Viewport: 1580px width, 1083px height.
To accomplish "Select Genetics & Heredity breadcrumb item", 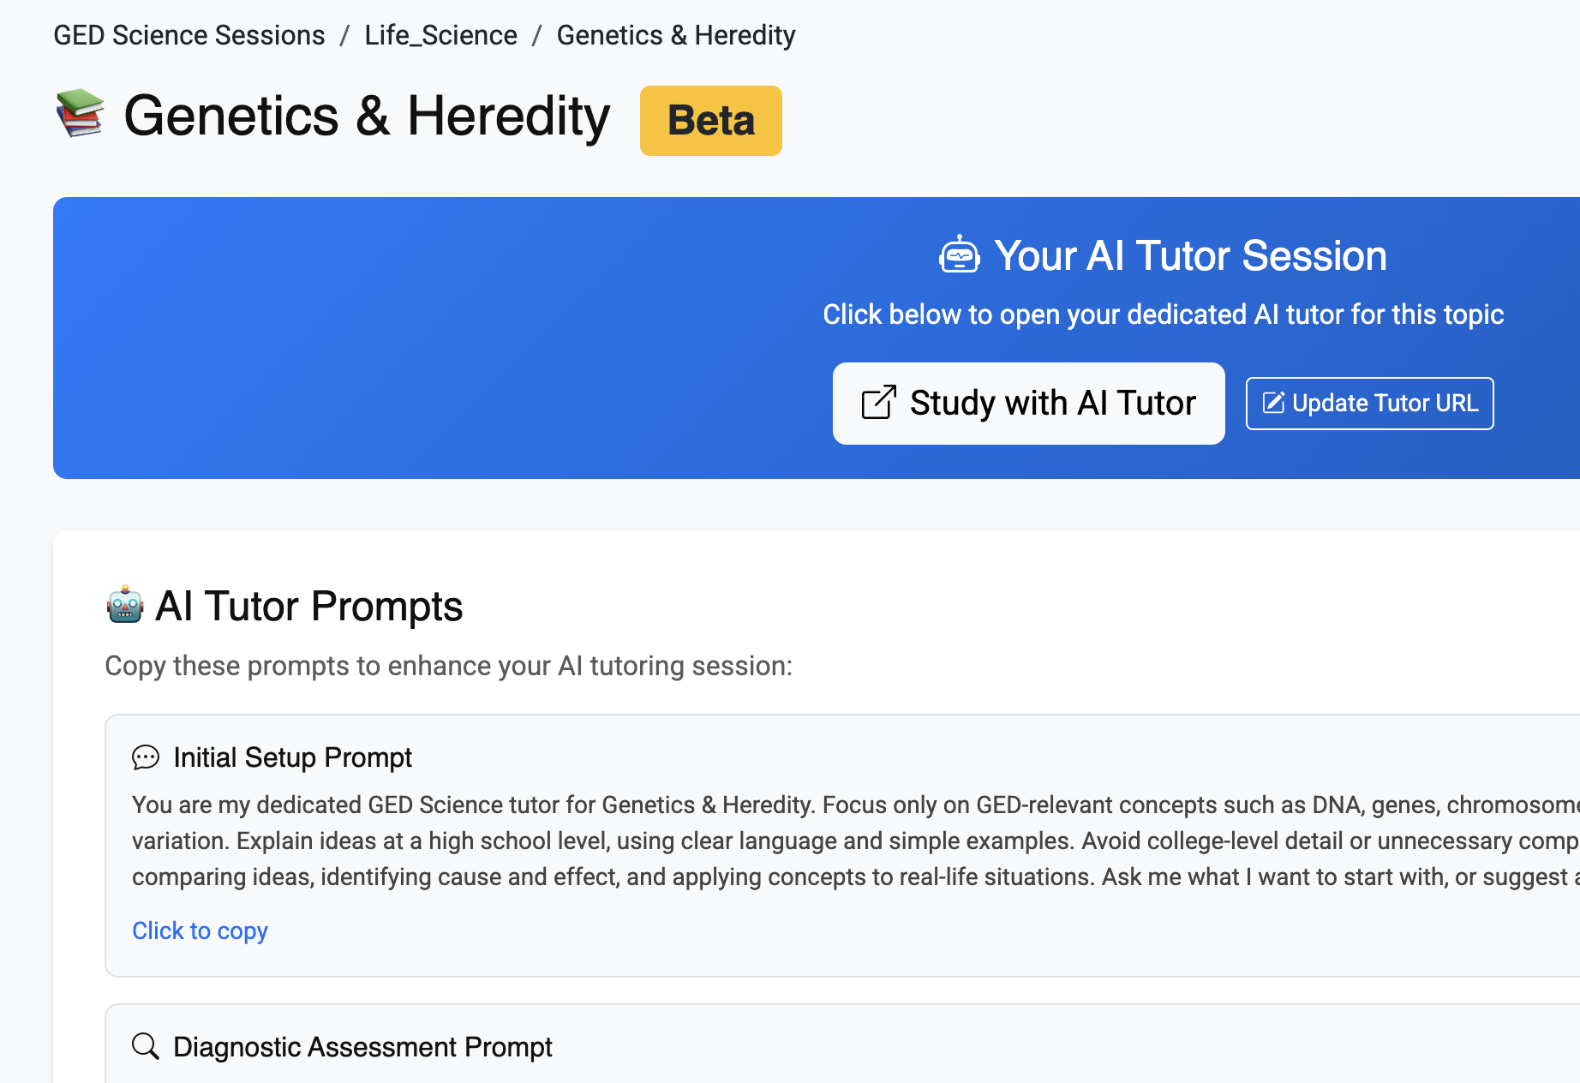I will tap(676, 35).
